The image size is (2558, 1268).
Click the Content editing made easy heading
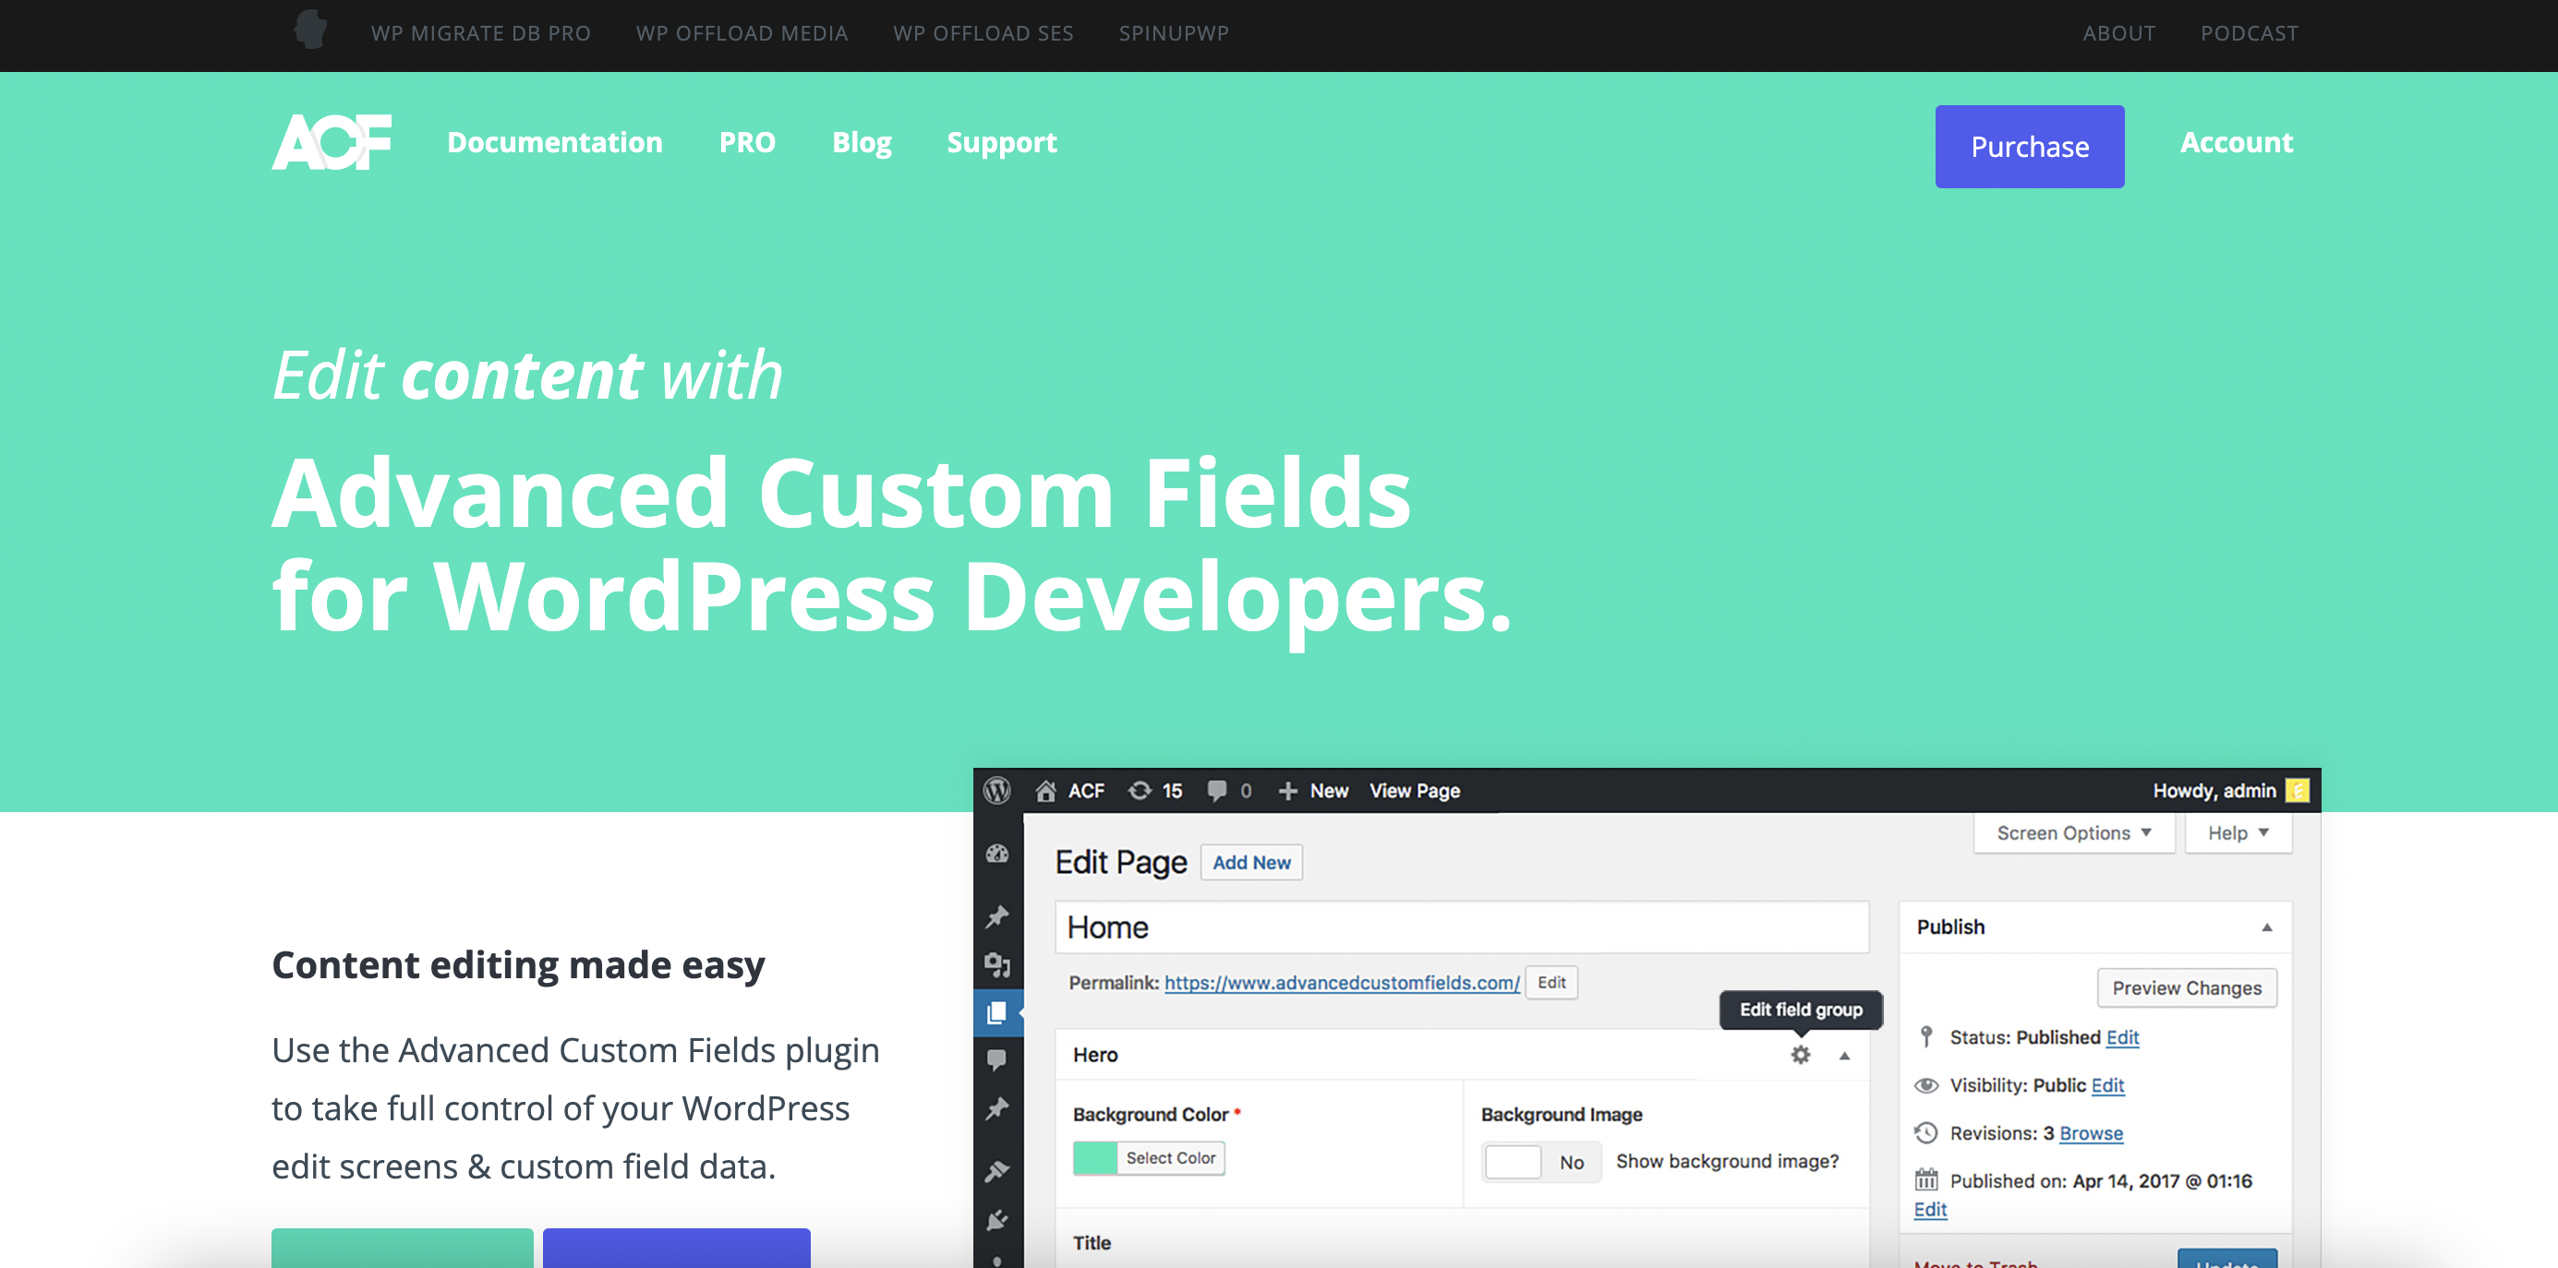[x=518, y=964]
